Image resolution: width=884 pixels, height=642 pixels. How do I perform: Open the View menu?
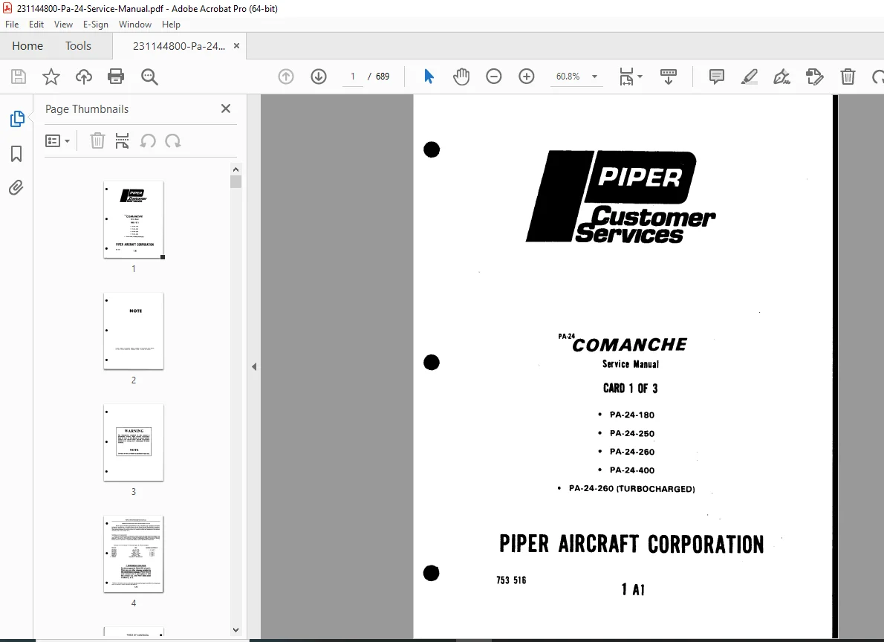pyautogui.click(x=63, y=25)
